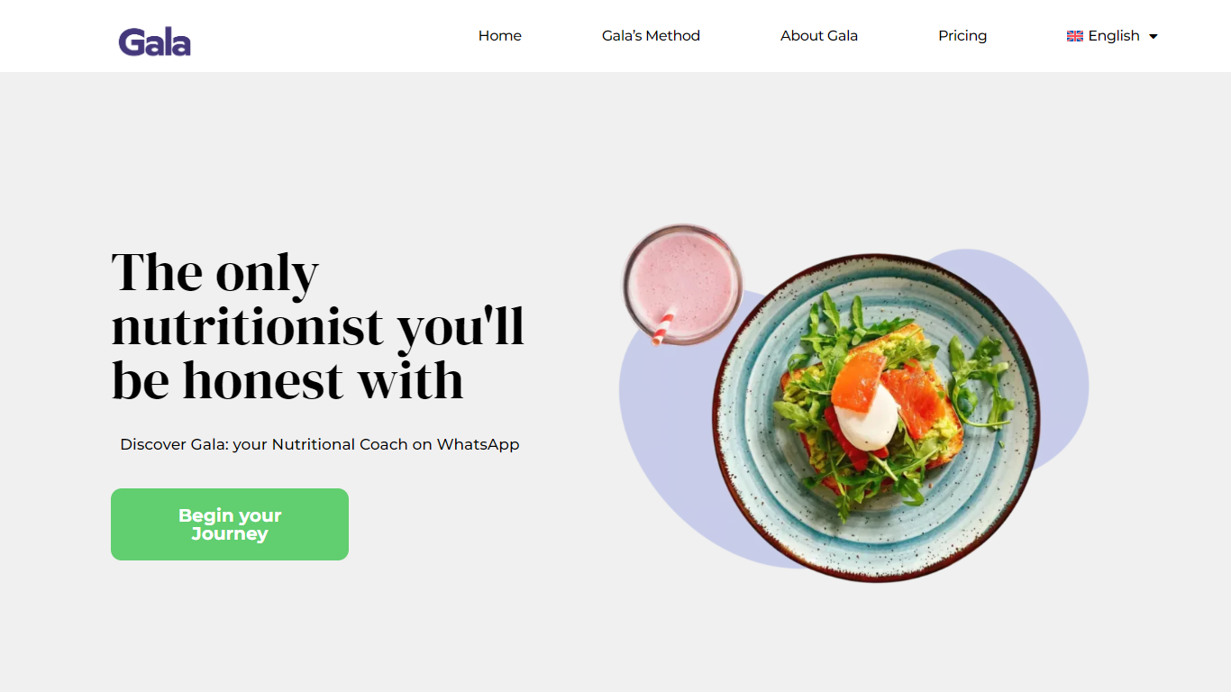Click the headline "The only nutritionist you'll be honest with"
The image size is (1231, 692).
pyautogui.click(x=317, y=325)
